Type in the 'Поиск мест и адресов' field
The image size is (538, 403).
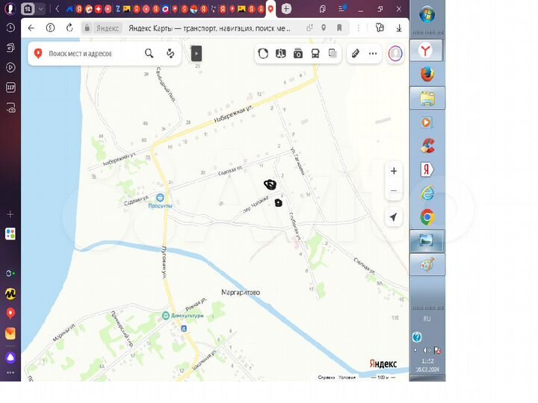tap(90, 54)
